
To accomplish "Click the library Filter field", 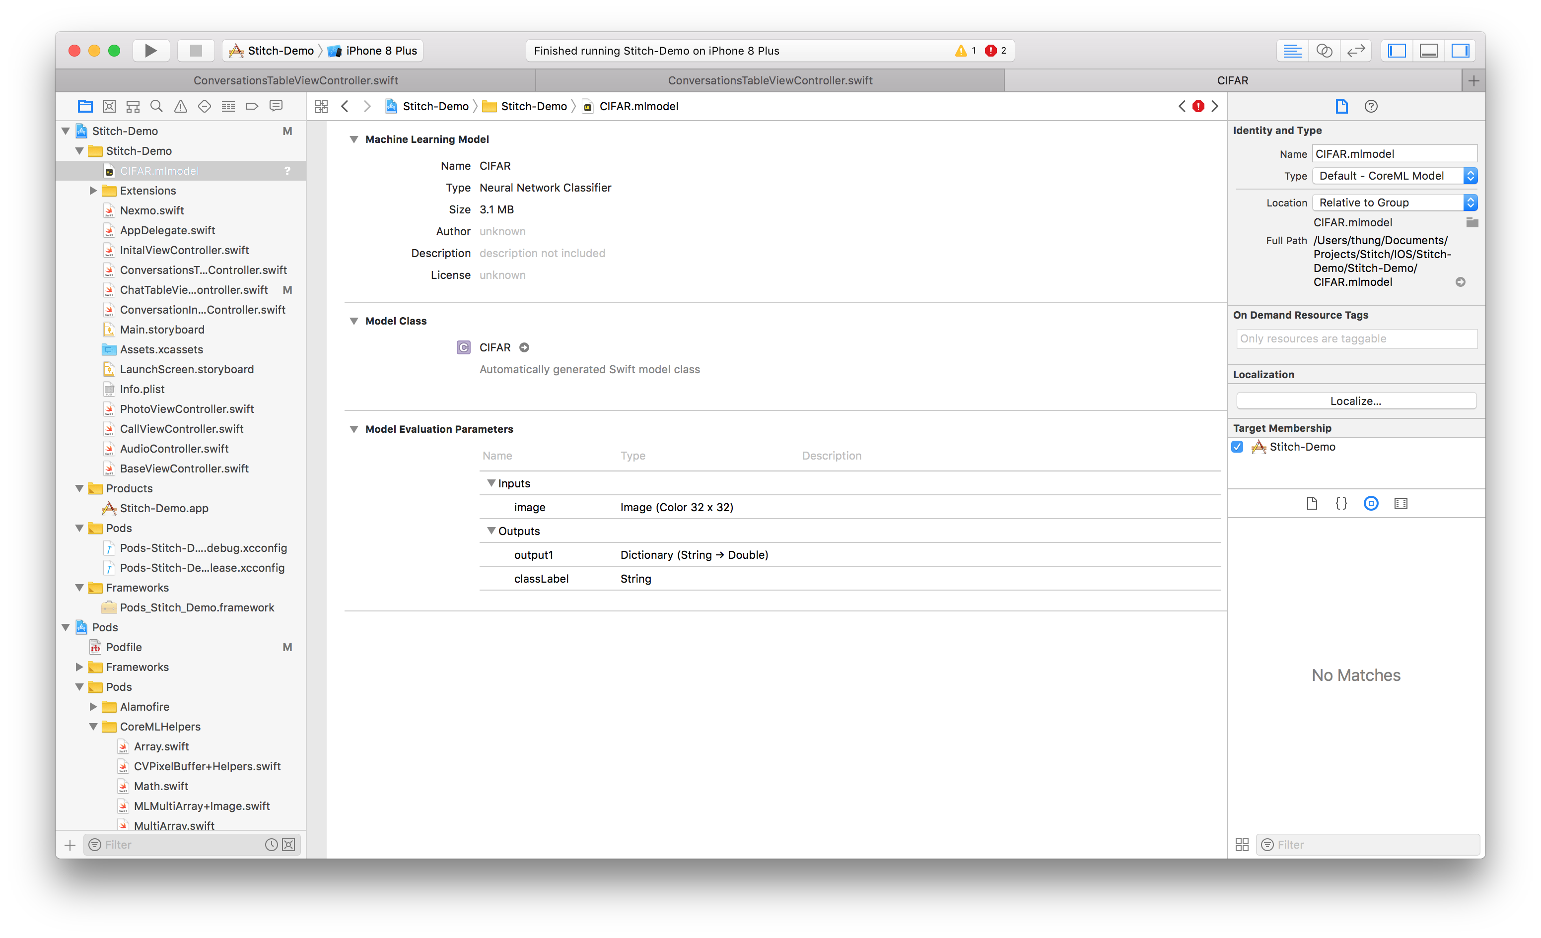I will point(1368,845).
